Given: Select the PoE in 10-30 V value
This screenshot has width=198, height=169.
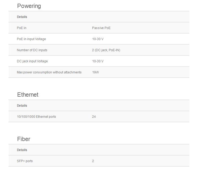Looking at the screenshot, I should [x=98, y=39].
